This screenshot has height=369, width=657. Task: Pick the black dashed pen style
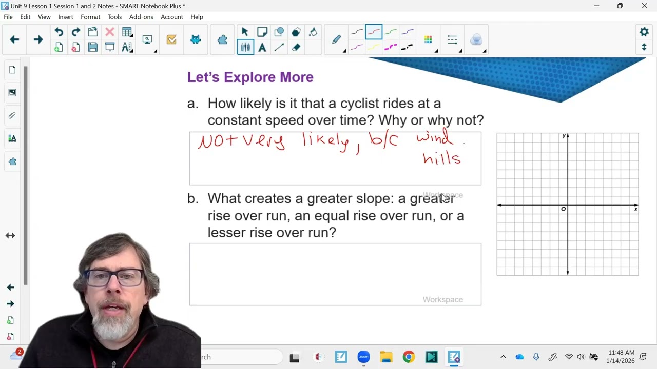click(x=408, y=47)
